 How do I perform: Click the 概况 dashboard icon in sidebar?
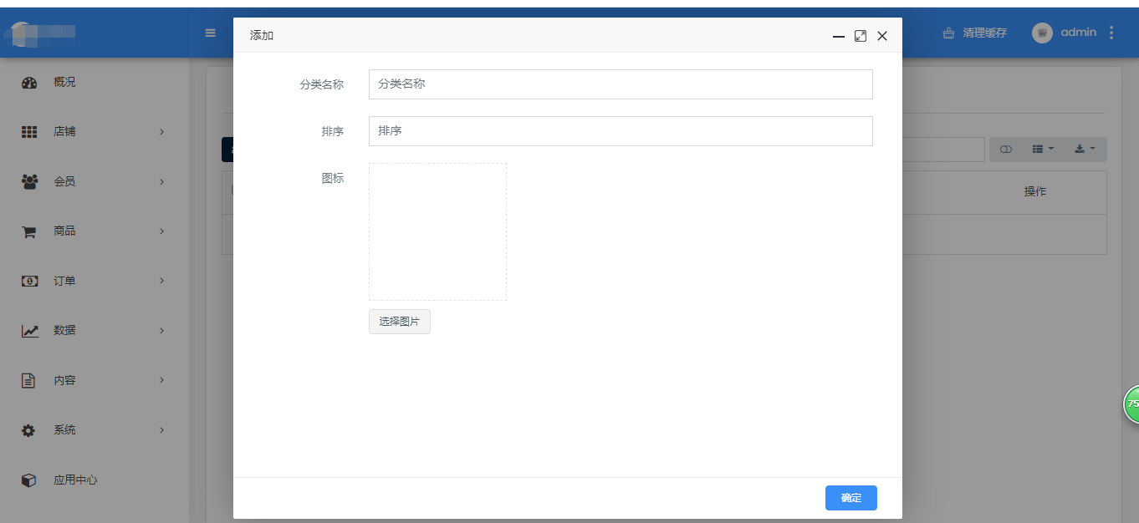coord(29,83)
